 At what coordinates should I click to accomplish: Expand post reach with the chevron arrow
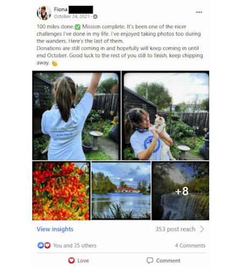[x=202, y=229]
